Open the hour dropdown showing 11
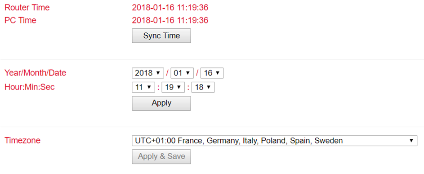 (x=143, y=87)
